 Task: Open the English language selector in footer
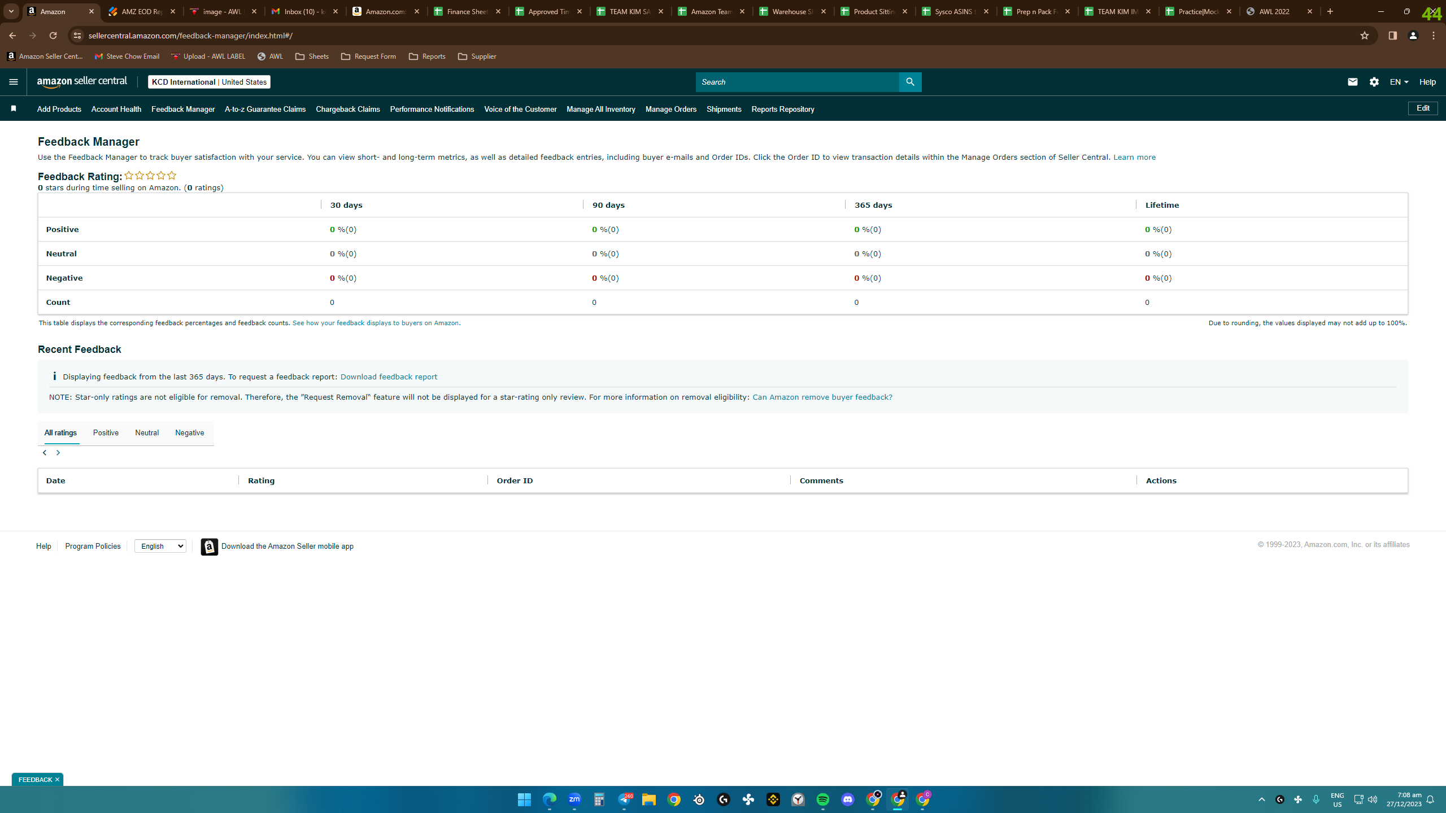[x=160, y=546]
